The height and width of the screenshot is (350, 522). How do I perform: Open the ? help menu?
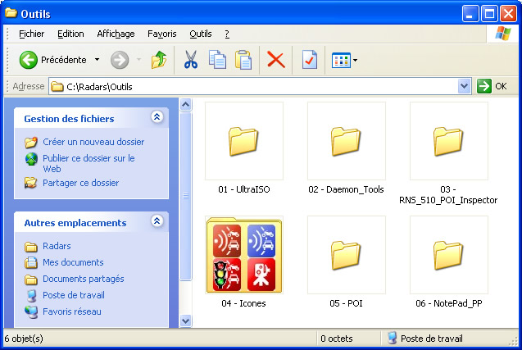227,34
